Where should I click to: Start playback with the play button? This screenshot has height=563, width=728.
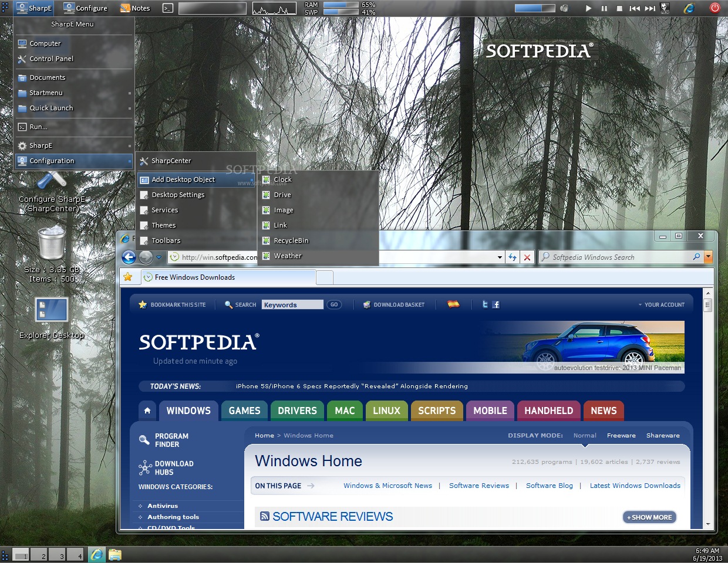click(x=588, y=8)
